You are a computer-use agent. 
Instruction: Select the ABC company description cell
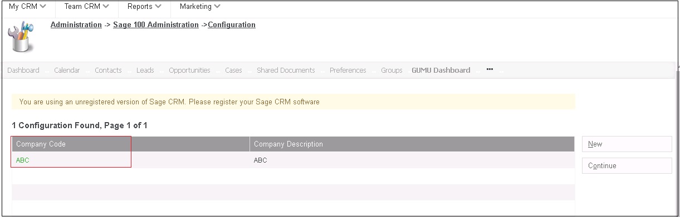(x=261, y=160)
